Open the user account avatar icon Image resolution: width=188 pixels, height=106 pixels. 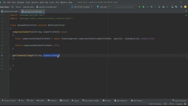[185, 7]
